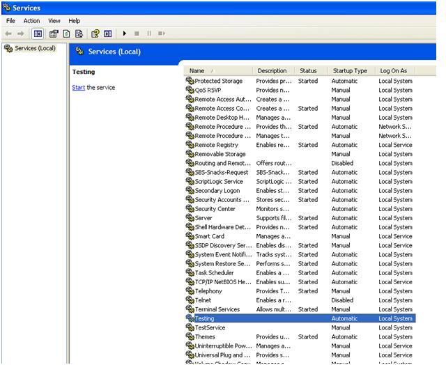Click the Stop Service square icon
Screen dimensions: 446x365
pyautogui.click(x=137, y=33)
